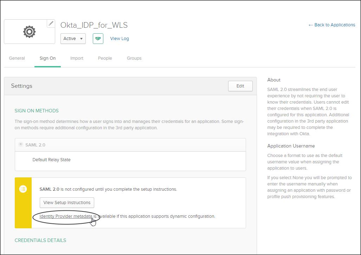Image resolution: width=361 pixels, height=255 pixels.
Task: Click the gear application logo thumbnail
Action: tap(30, 32)
